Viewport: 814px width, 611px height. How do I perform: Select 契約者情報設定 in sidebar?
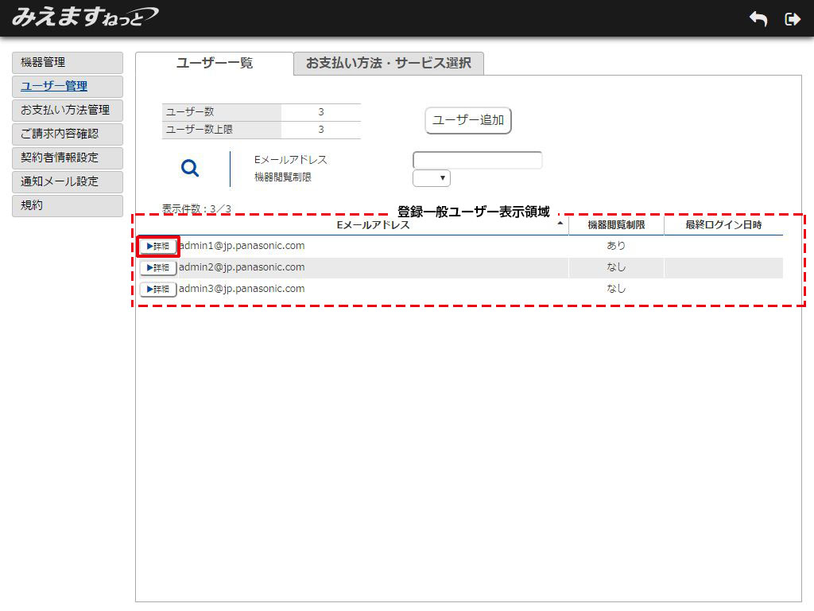(x=68, y=158)
